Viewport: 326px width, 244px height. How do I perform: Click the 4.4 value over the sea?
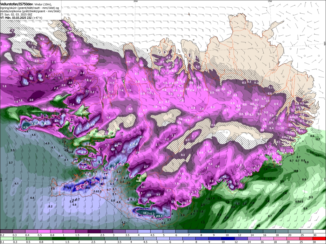(x=32, y=198)
